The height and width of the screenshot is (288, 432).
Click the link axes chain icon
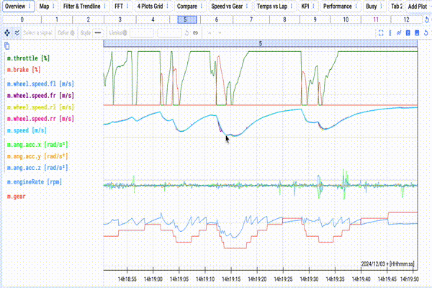[195, 32]
